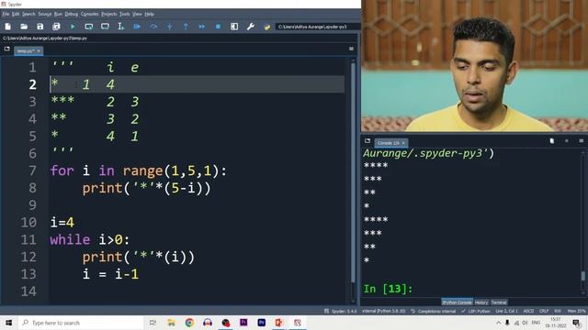Open File Explorer from taskbar

click(x=172, y=323)
